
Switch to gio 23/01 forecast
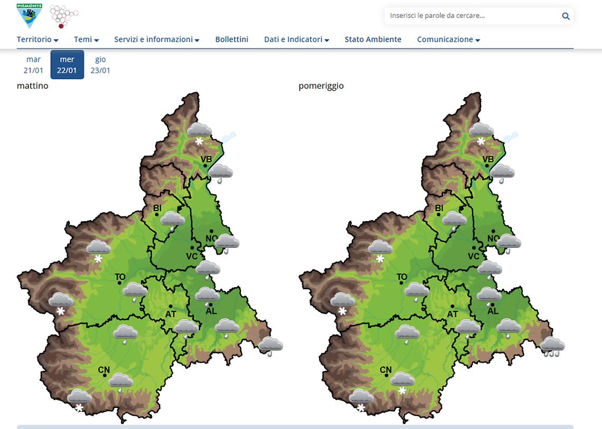click(x=100, y=65)
